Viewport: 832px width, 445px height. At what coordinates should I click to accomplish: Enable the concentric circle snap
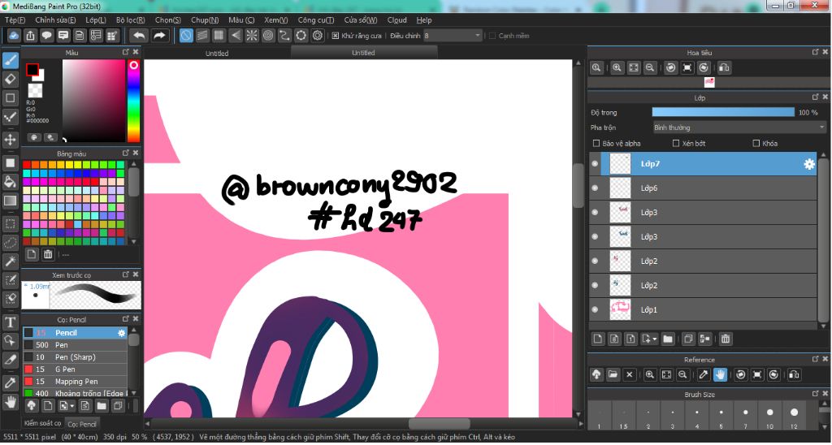(268, 36)
